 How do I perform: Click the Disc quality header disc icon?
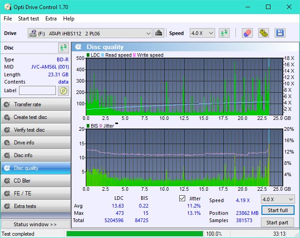(x=79, y=47)
